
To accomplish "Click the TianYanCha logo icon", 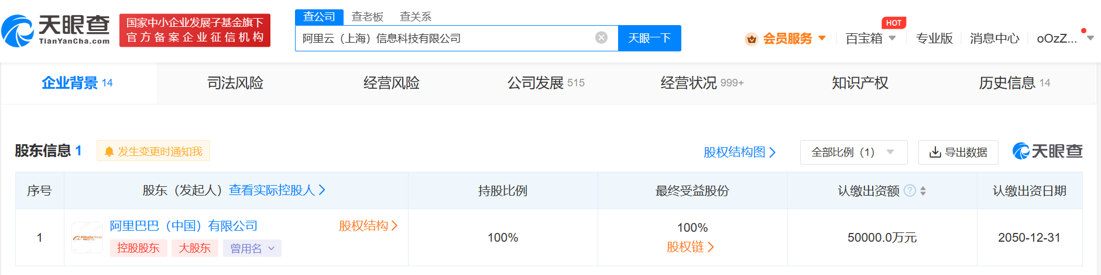I will tap(18, 31).
